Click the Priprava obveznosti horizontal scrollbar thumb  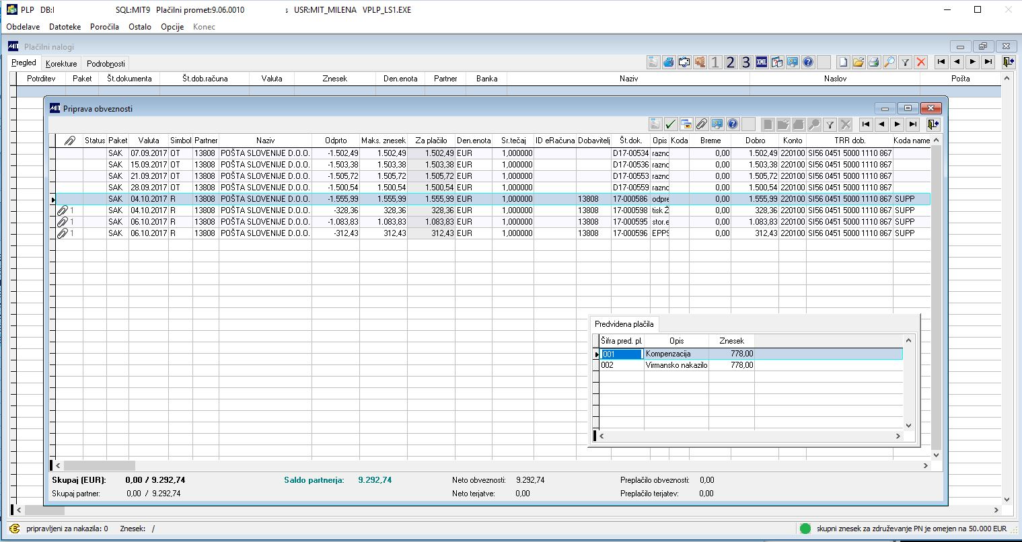tap(99, 465)
